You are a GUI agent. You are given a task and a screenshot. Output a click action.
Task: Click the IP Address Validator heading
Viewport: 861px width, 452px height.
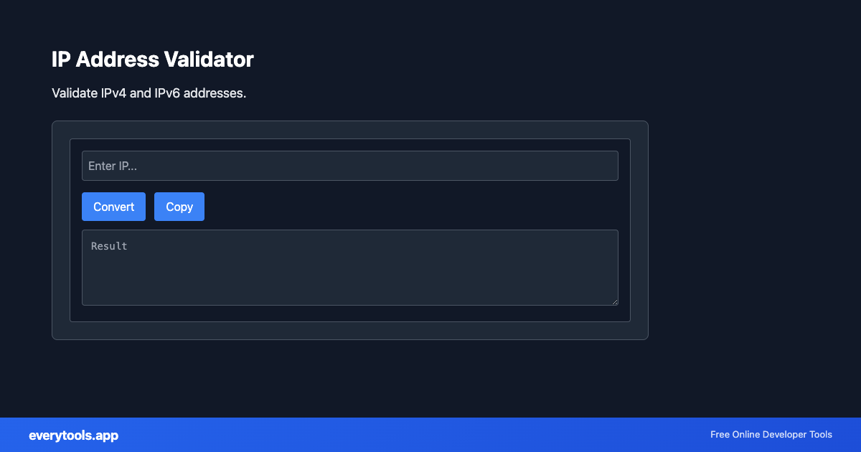pos(152,60)
